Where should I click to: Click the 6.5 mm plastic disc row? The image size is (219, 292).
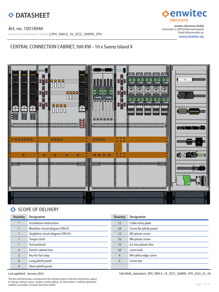(160, 244)
